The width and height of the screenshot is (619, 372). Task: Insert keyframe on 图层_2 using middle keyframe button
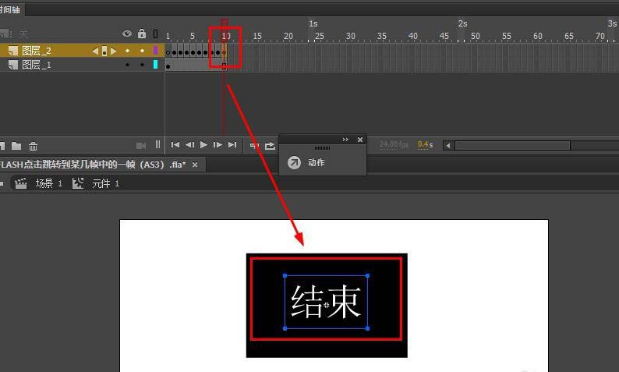[x=104, y=51]
